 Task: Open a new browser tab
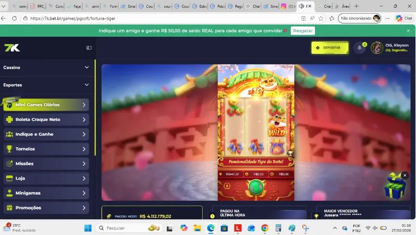click(356, 6)
